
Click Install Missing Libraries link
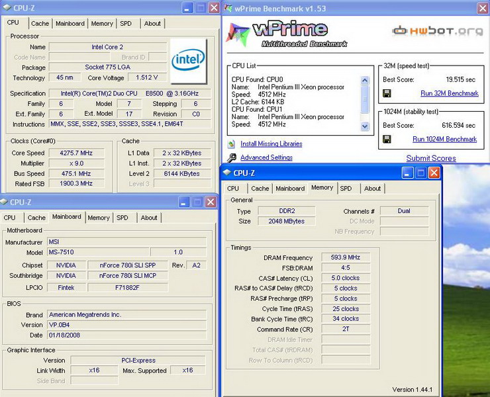(271, 144)
